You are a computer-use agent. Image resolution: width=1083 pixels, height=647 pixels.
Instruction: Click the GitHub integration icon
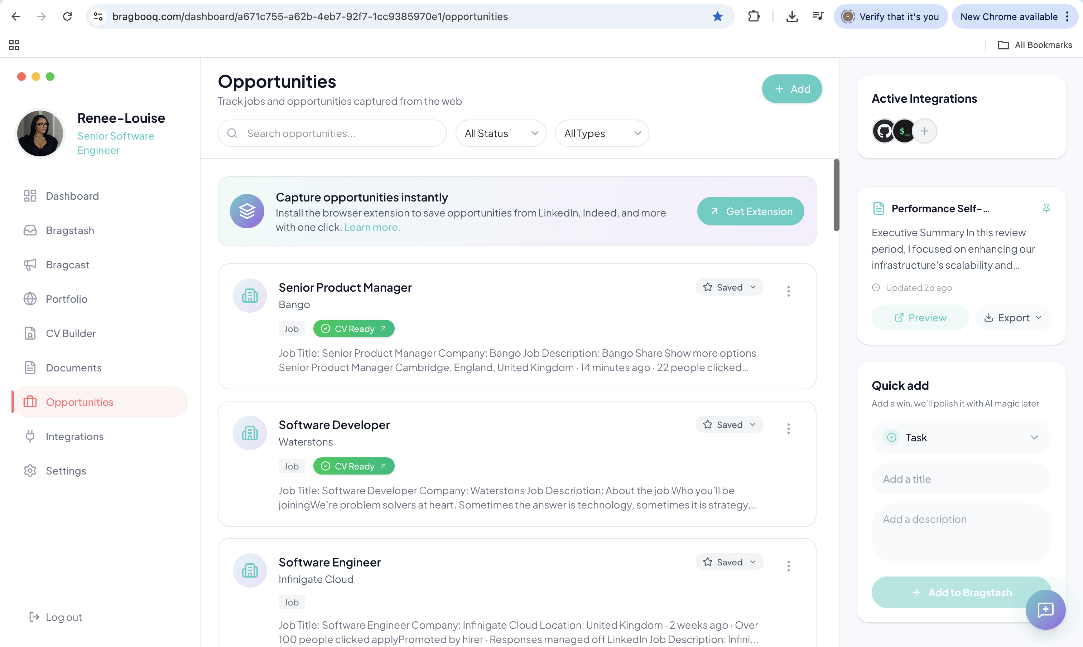(884, 131)
